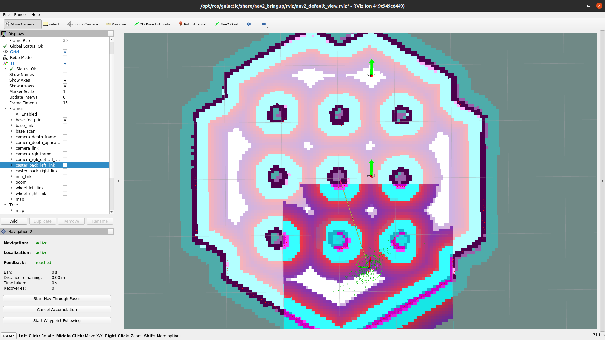The height and width of the screenshot is (340, 605).
Task: Click the blue minus remove-tool icon
Action: pyautogui.click(x=264, y=24)
